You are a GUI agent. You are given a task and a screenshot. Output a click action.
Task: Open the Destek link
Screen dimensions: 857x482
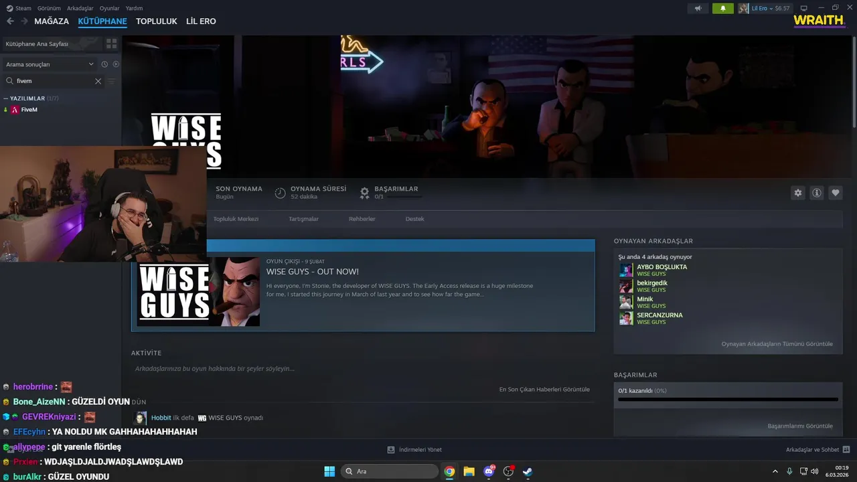click(414, 219)
